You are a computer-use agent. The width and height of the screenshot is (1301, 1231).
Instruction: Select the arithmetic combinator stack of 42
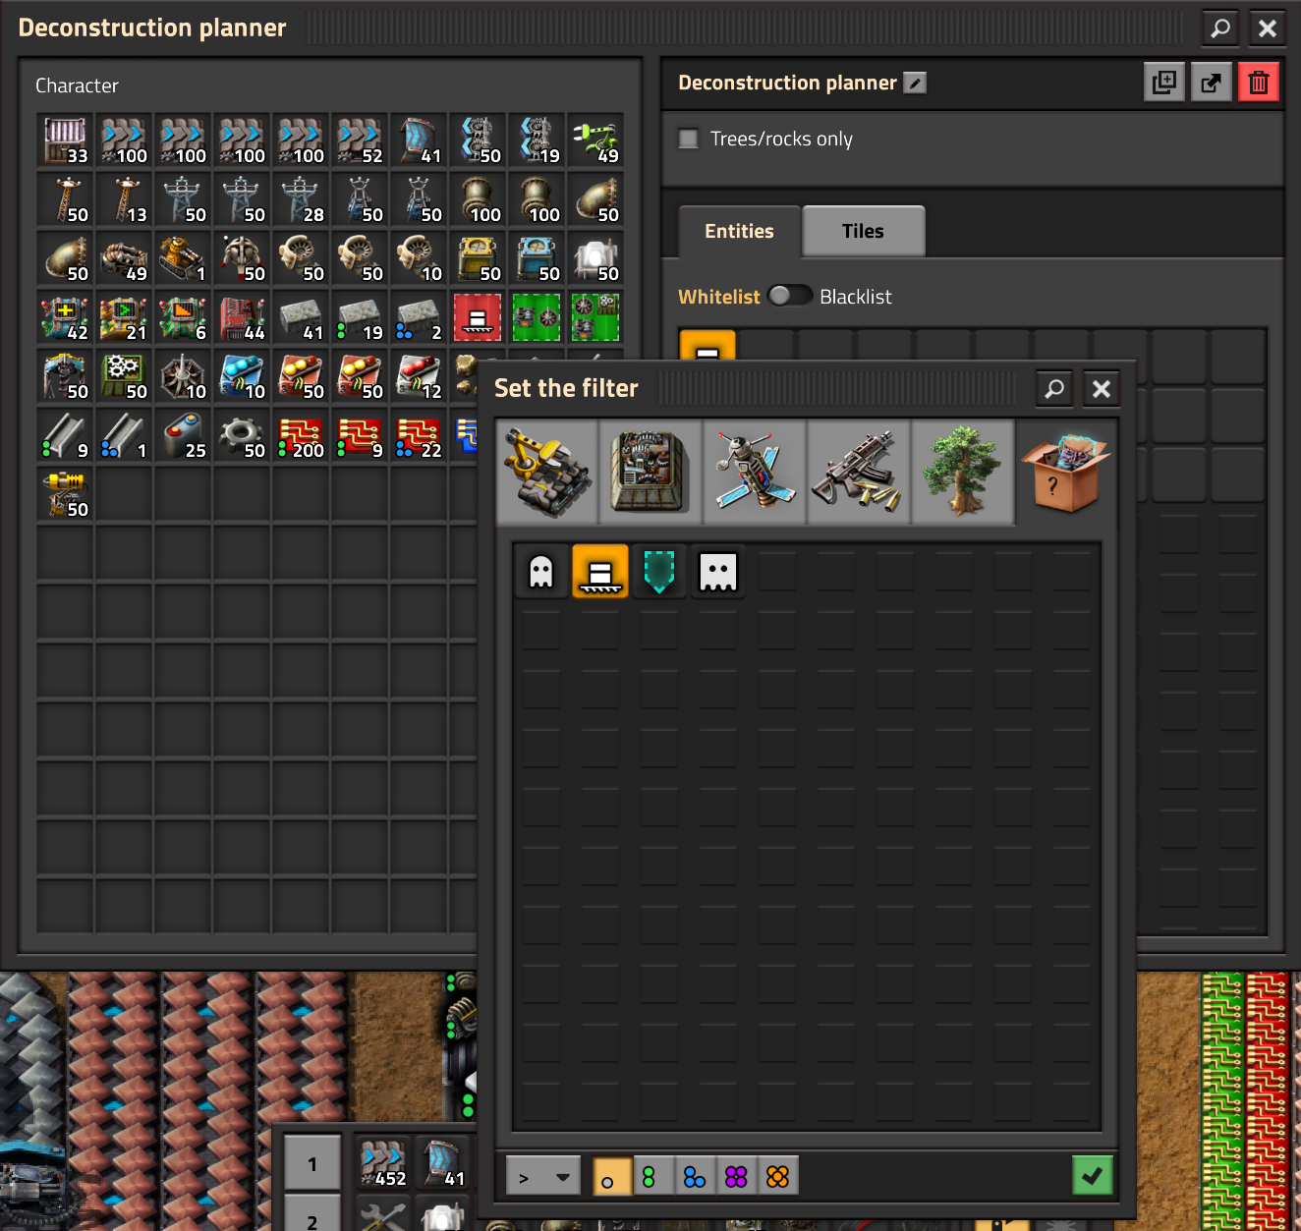click(x=66, y=317)
